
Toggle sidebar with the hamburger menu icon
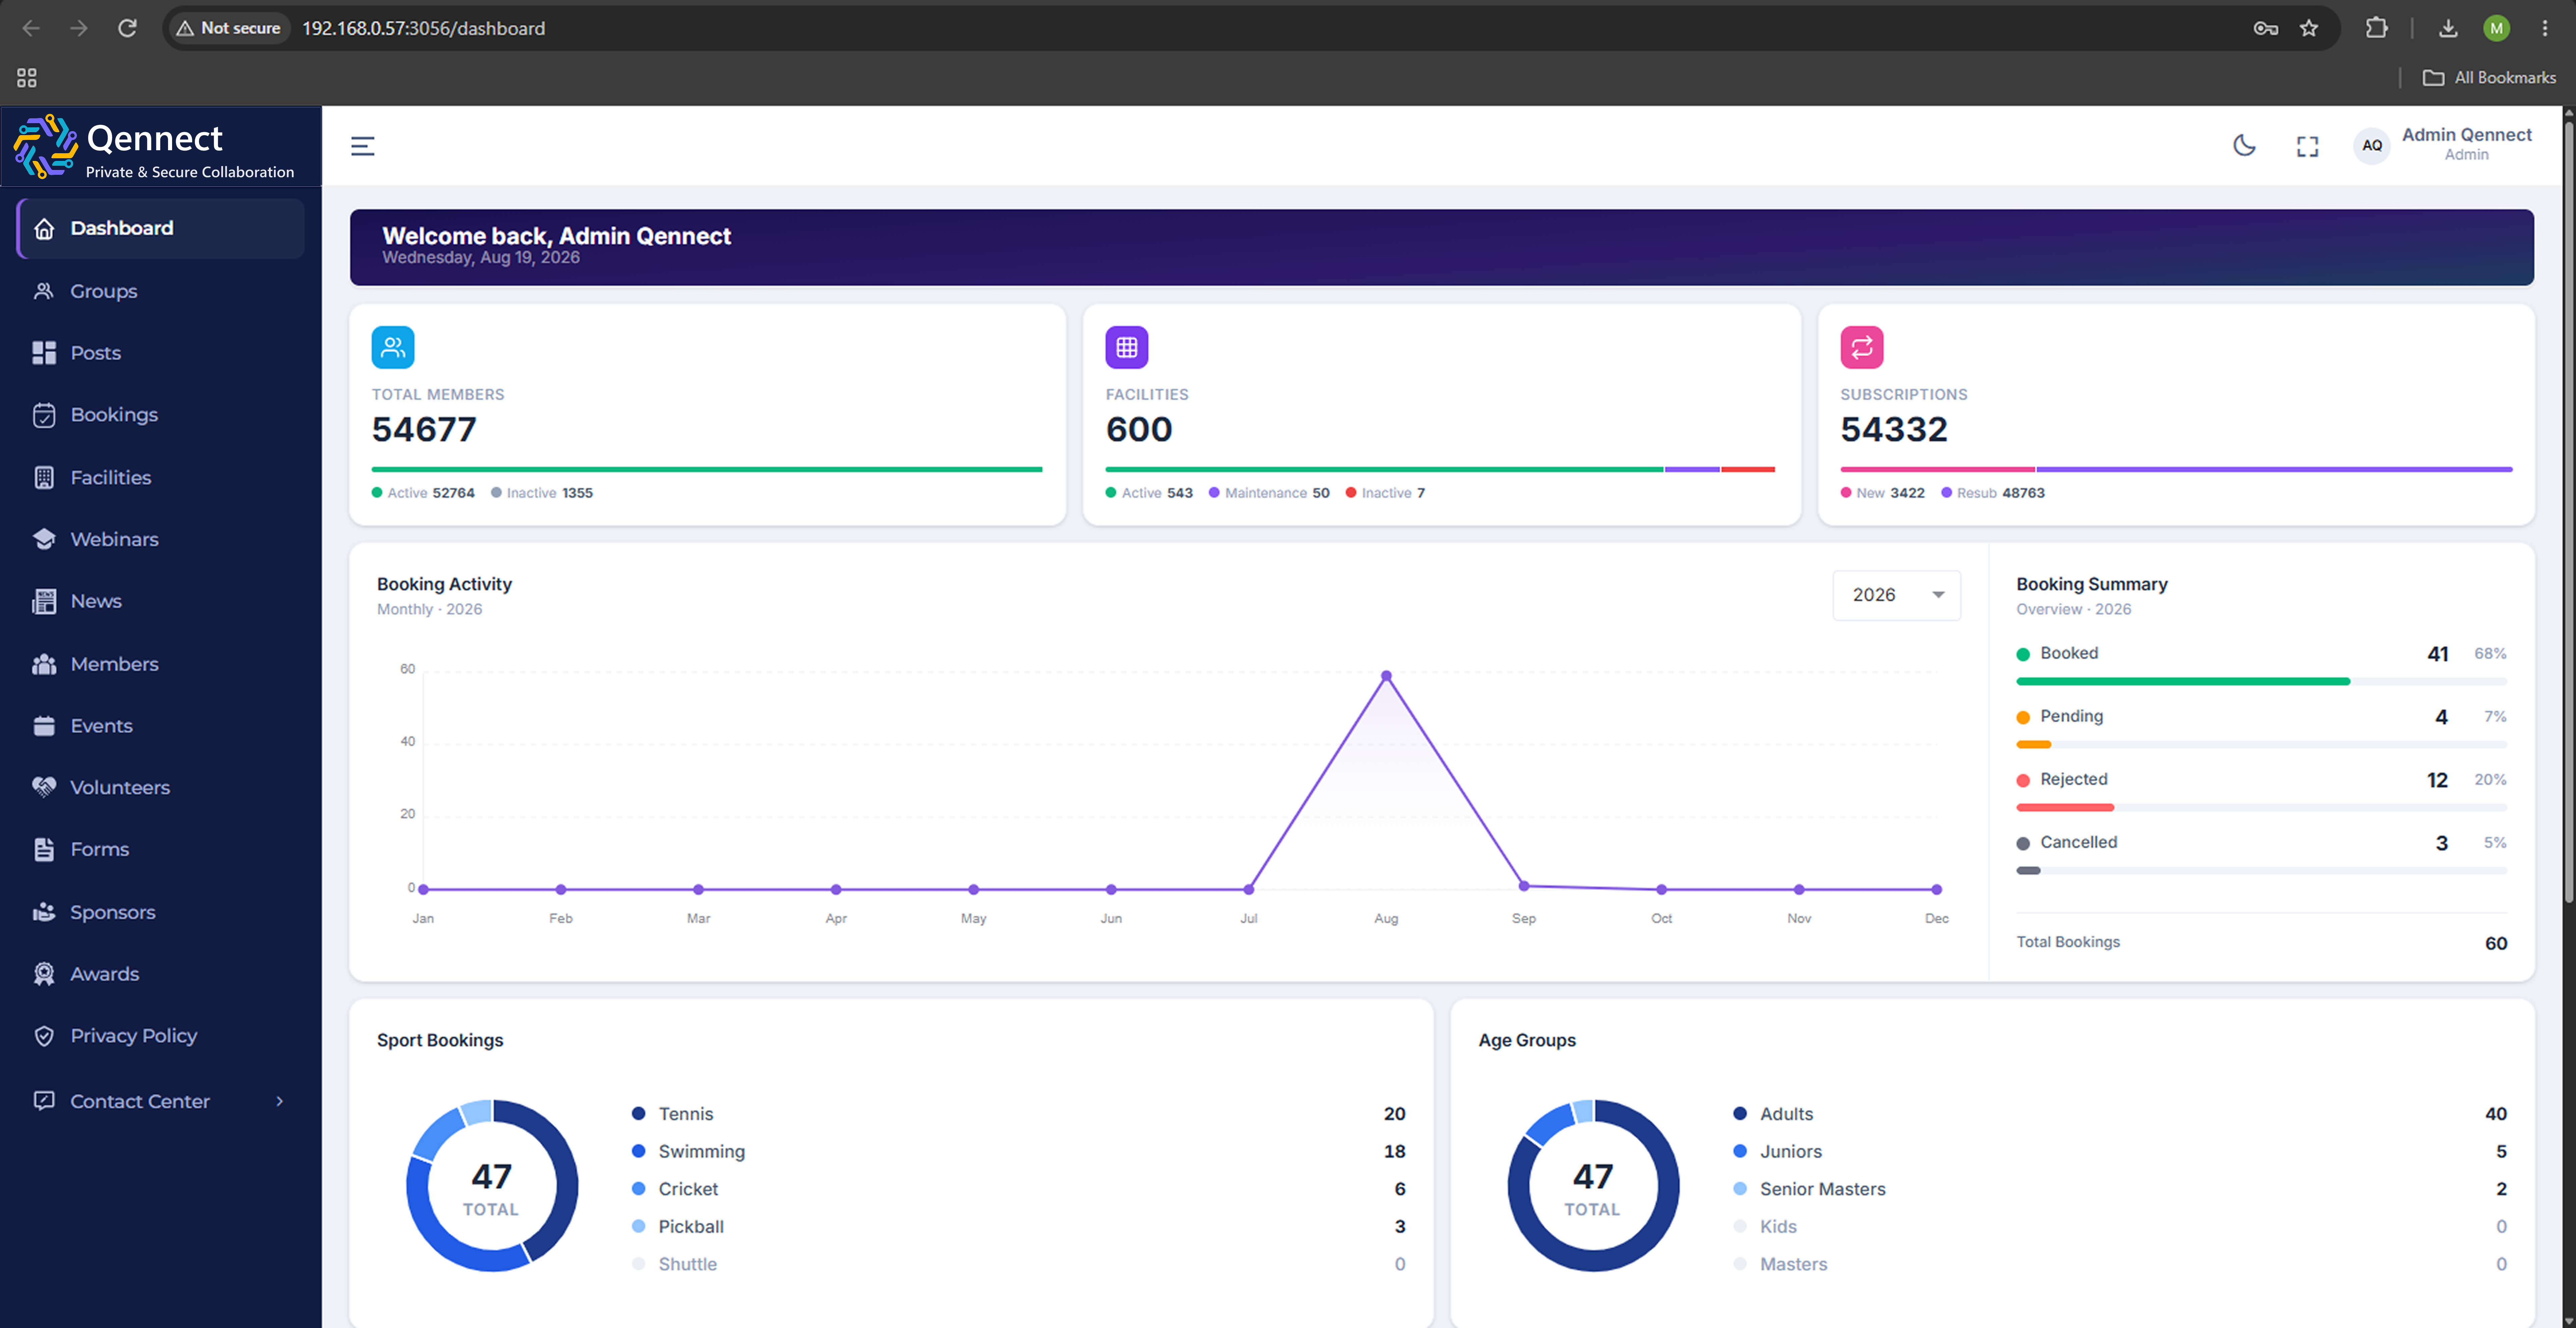(363, 146)
